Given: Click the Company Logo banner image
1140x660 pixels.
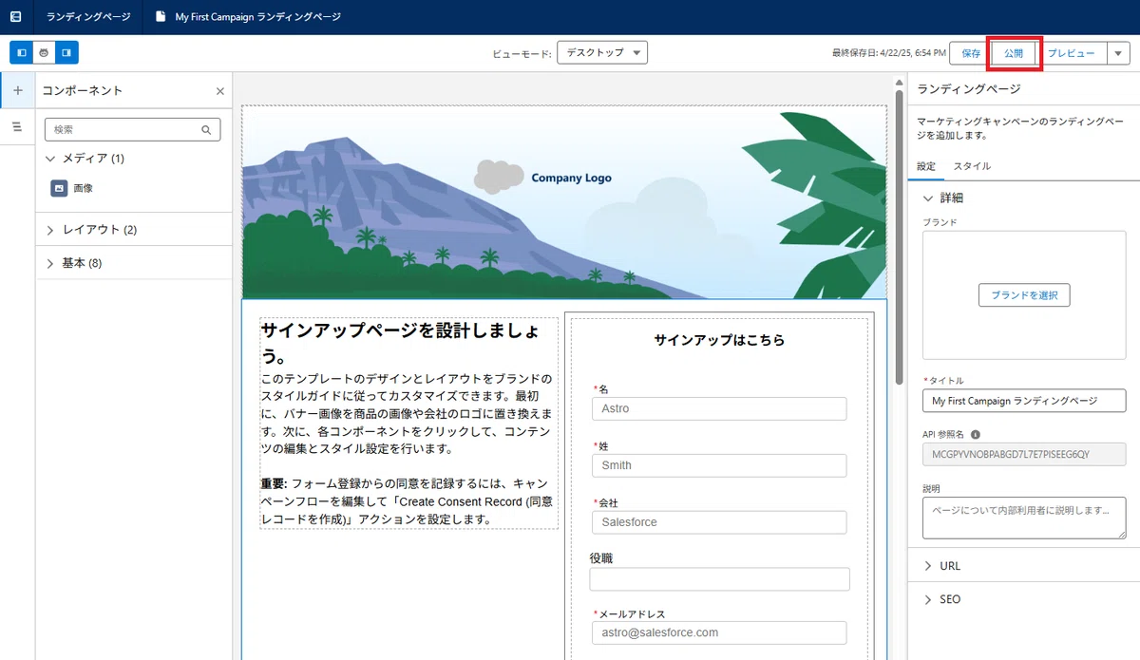Looking at the screenshot, I should click(x=564, y=202).
